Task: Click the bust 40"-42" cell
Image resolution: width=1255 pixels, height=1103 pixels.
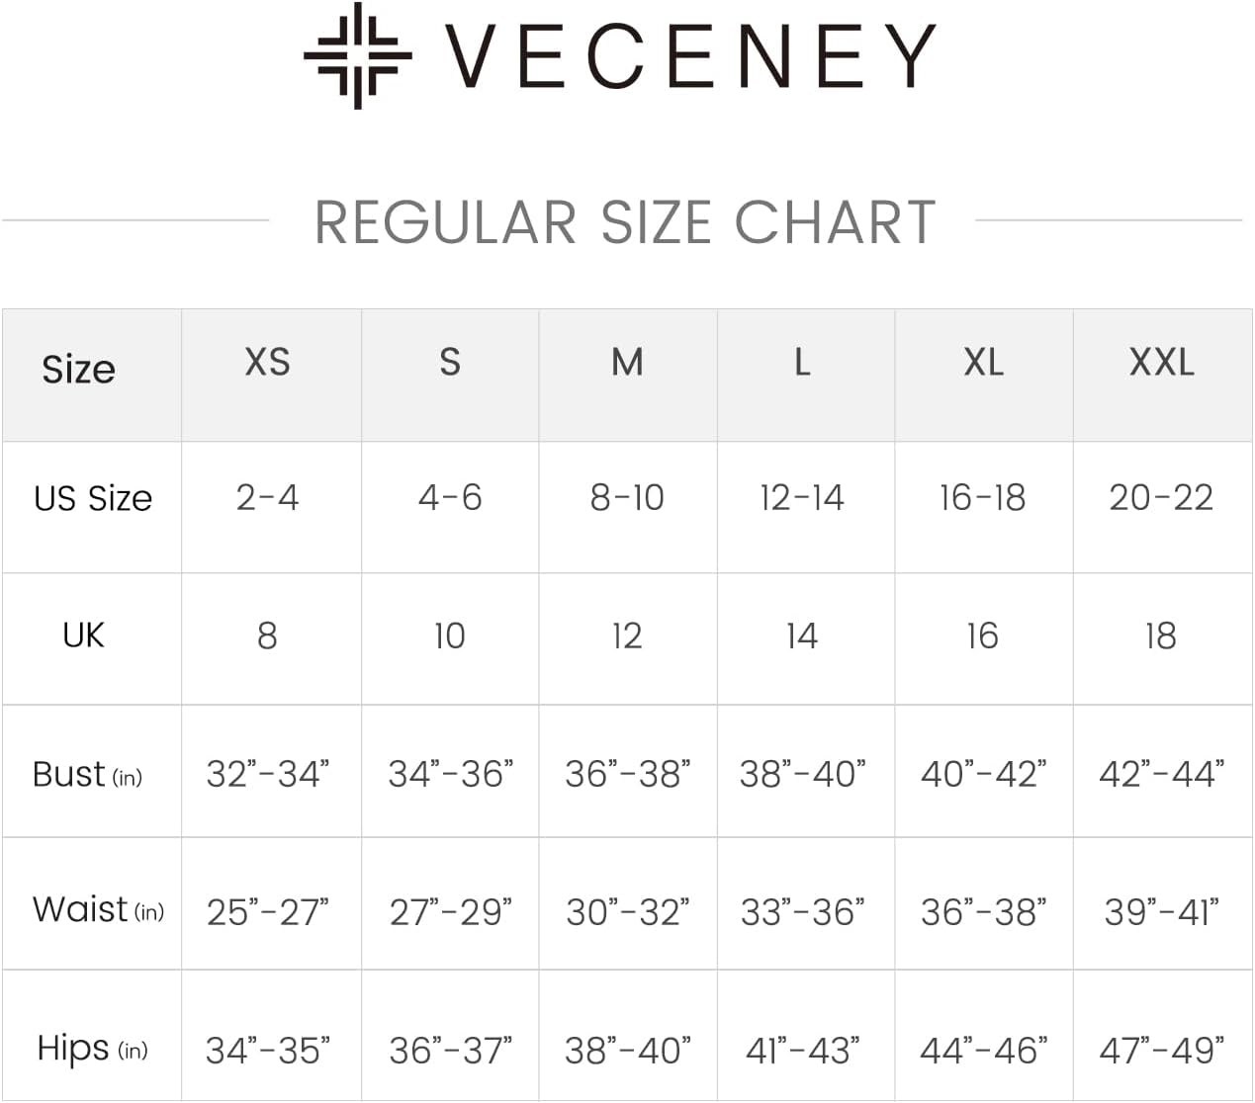Action: tap(983, 773)
